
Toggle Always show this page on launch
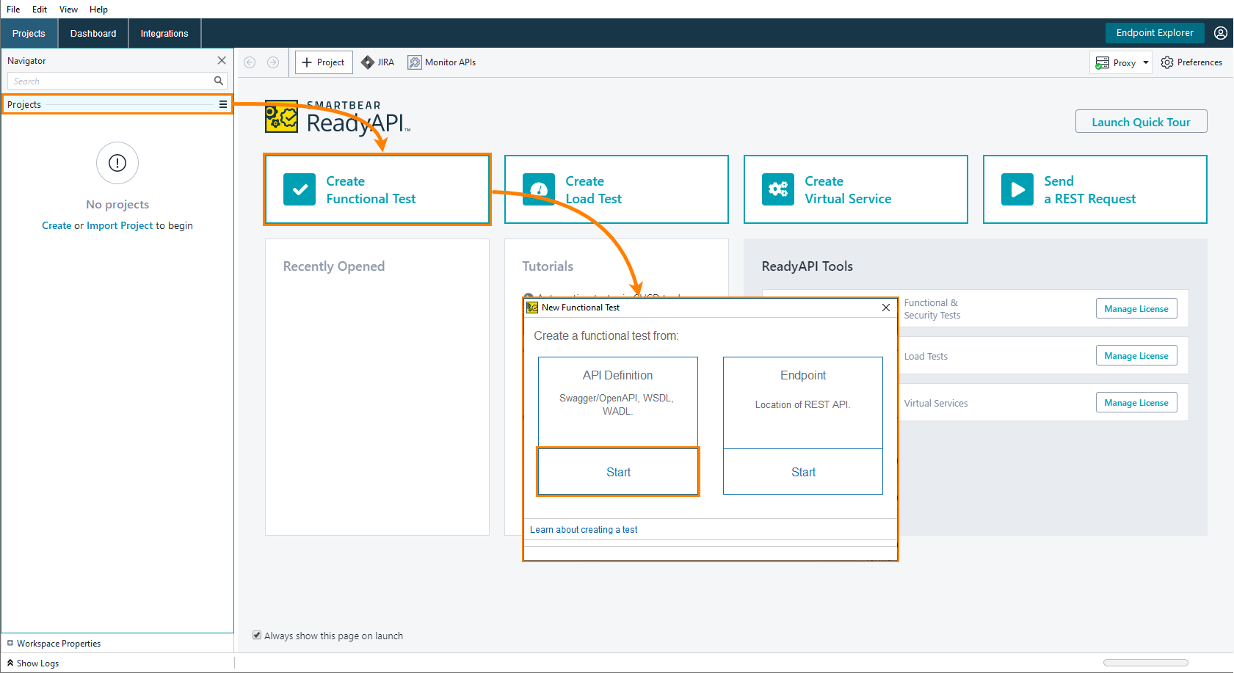[x=257, y=636]
